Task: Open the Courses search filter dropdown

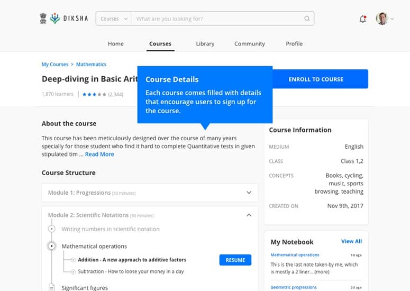Action: 114,19
